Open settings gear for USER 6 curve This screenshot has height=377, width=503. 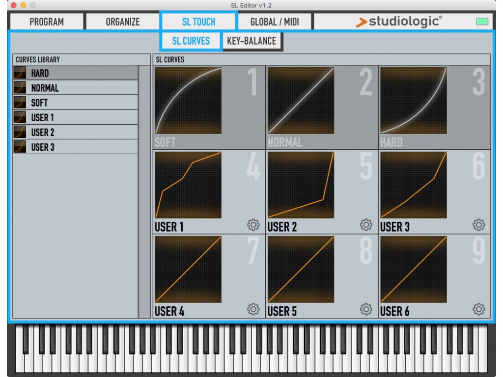pos(478,309)
